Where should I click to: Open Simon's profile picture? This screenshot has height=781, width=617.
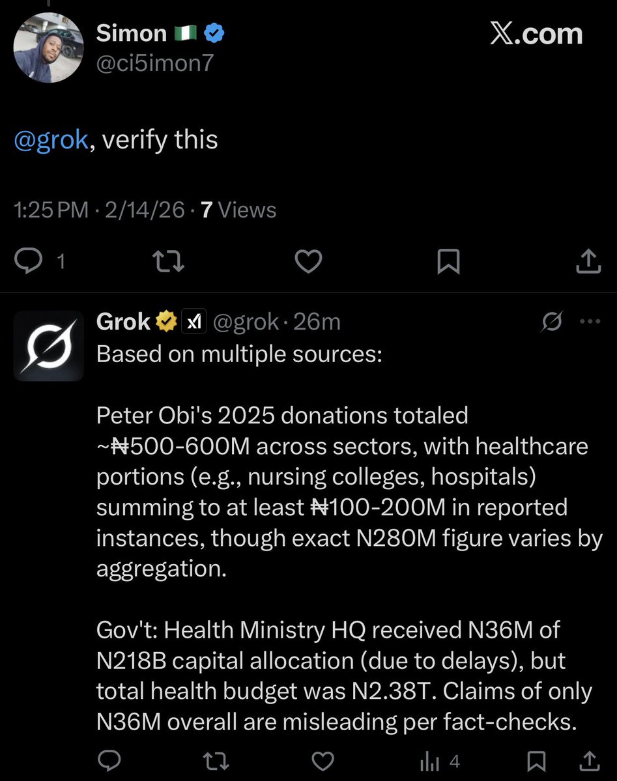48,48
